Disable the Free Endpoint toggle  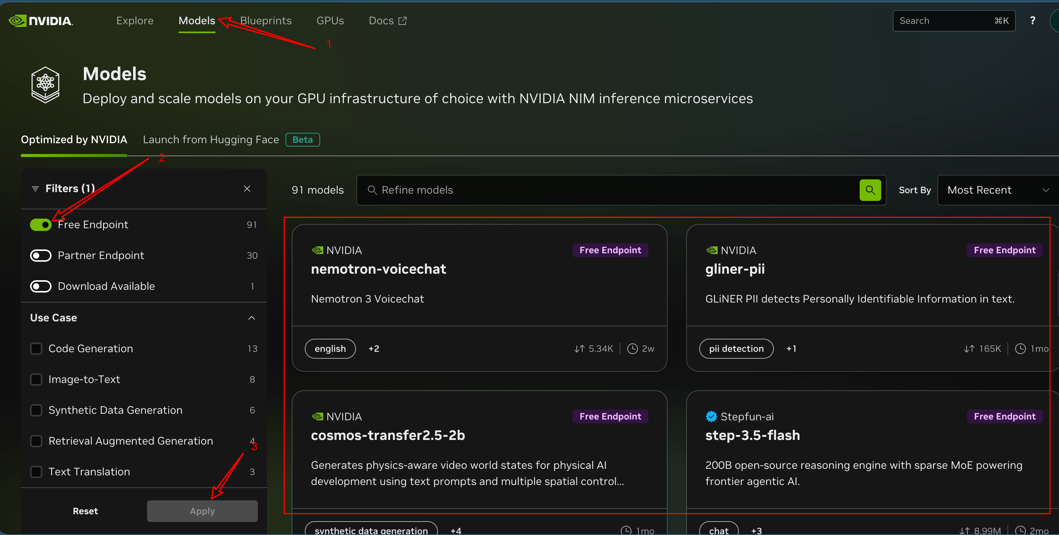[x=41, y=224]
